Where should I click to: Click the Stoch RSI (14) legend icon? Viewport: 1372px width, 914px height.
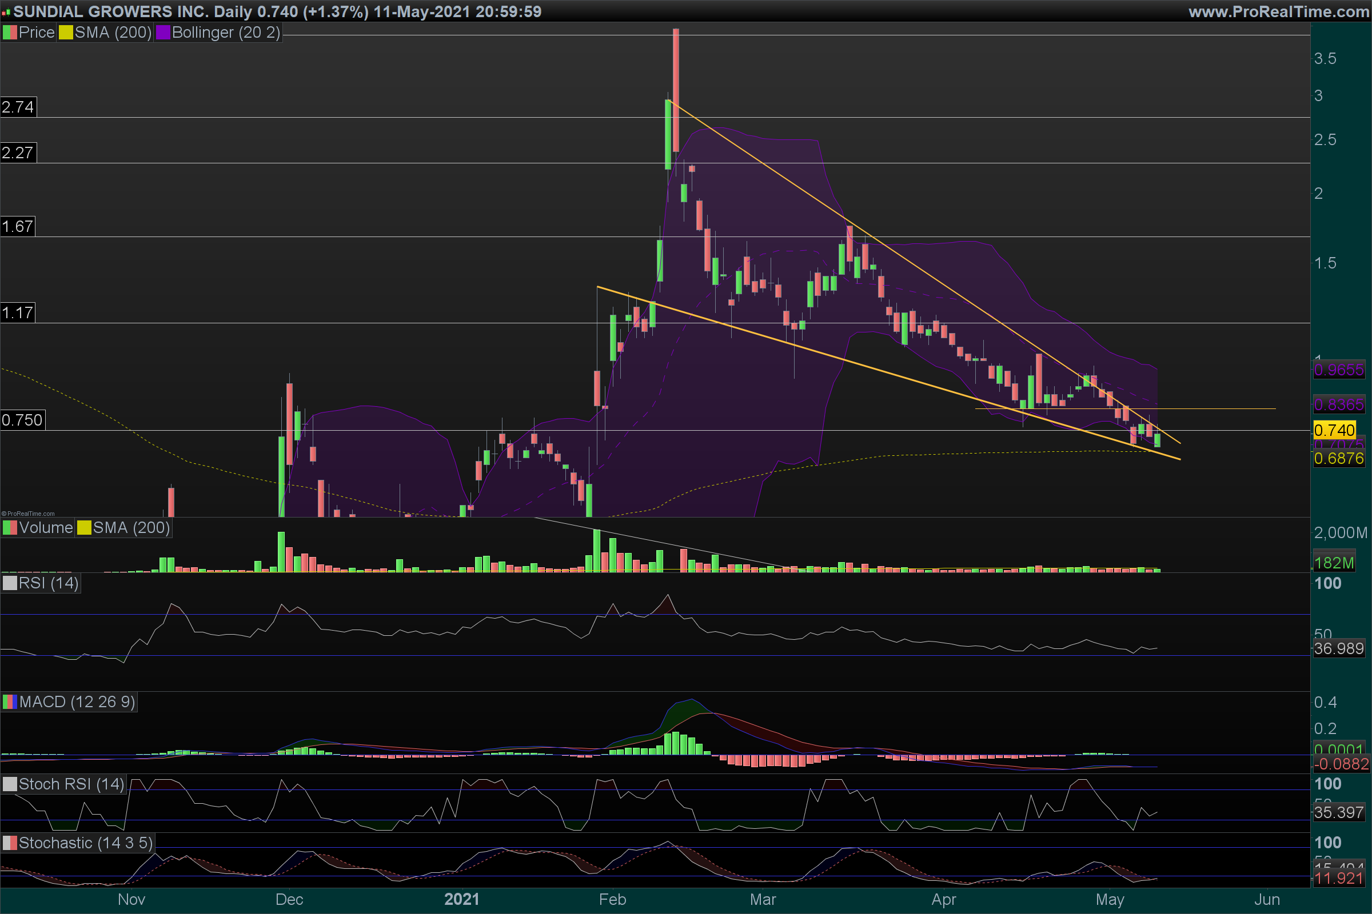[x=9, y=784]
